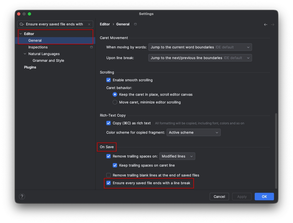This screenshot has height=223, width=293.
Task: Click the search magnifier icon
Action: pos(22,24)
